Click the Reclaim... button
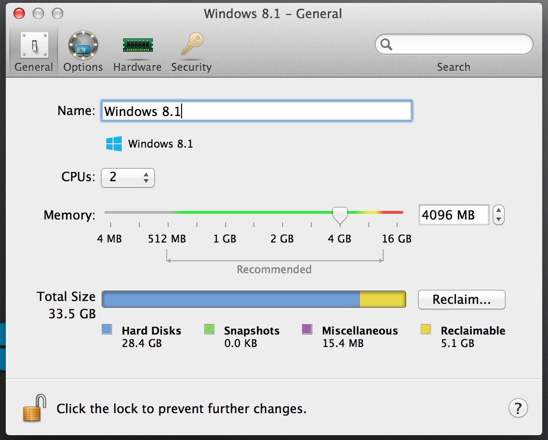 [x=461, y=300]
